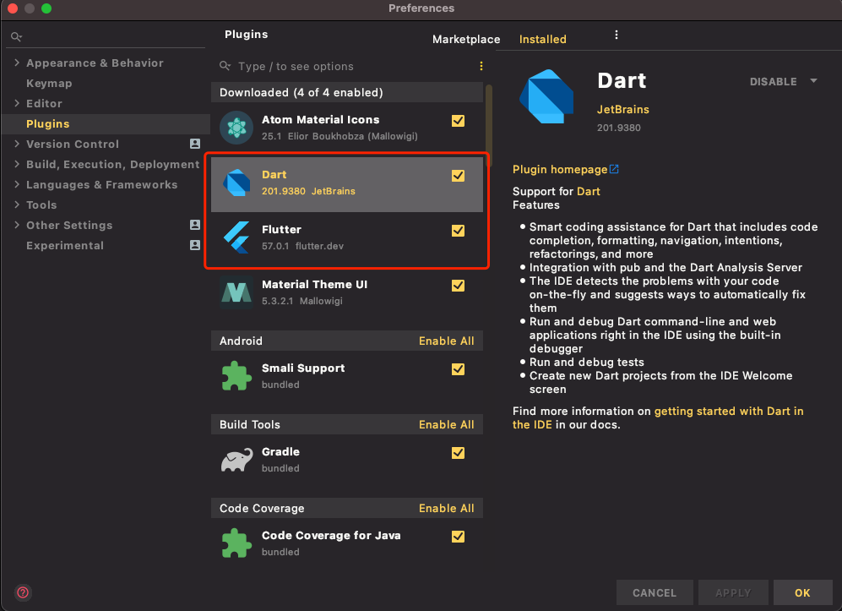Select the Flutter plugin name

tap(281, 230)
